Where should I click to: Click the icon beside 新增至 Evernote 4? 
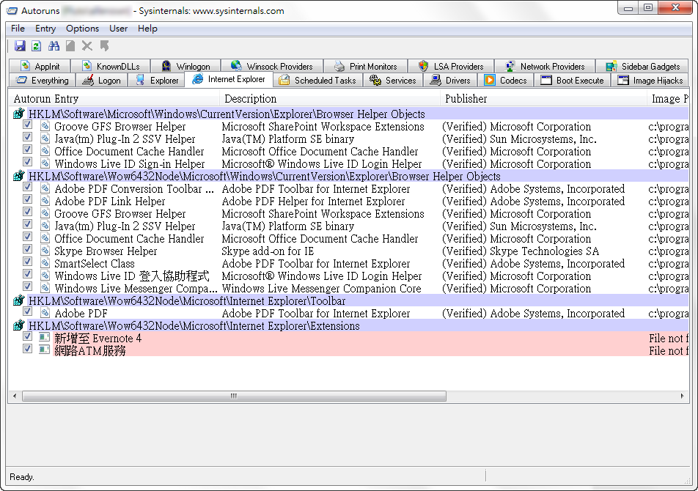[44, 337]
